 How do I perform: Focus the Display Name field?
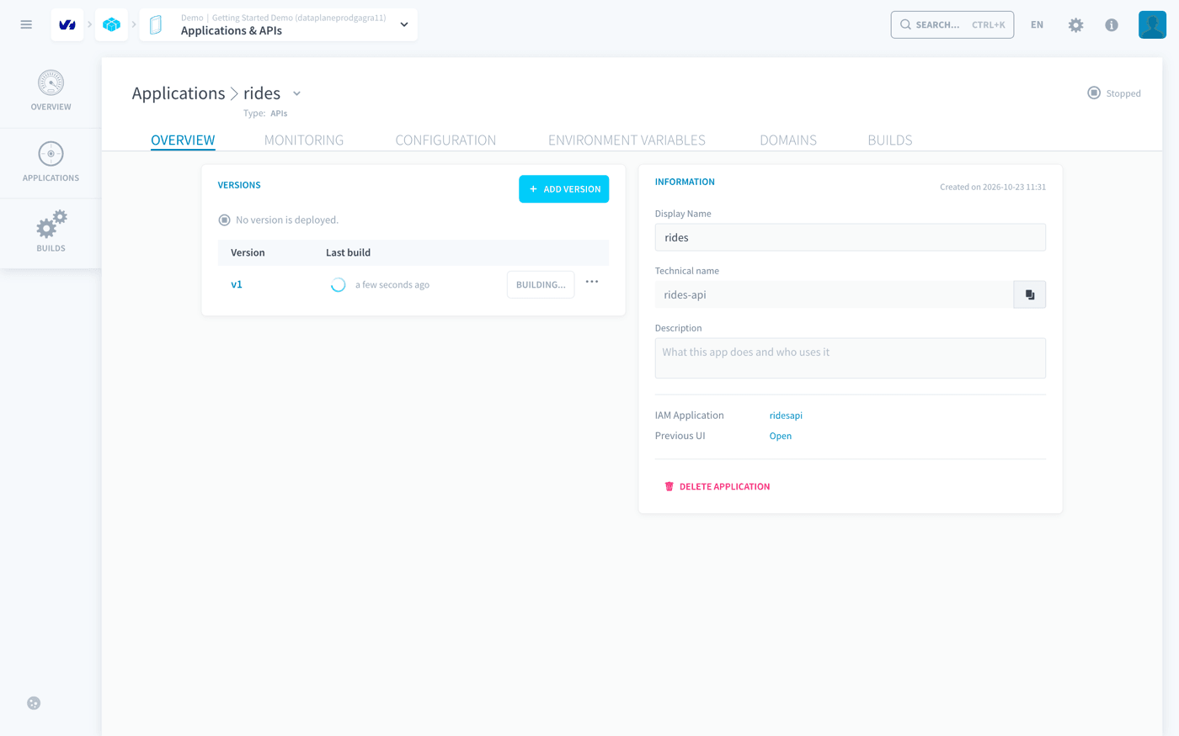tap(851, 237)
